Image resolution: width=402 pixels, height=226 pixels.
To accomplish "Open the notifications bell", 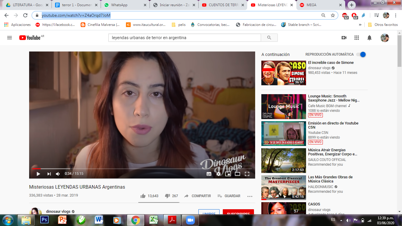I will pyautogui.click(x=369, y=38).
